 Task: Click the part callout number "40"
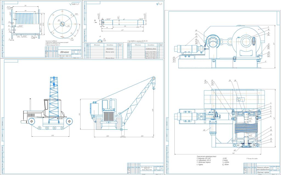click(234, 150)
